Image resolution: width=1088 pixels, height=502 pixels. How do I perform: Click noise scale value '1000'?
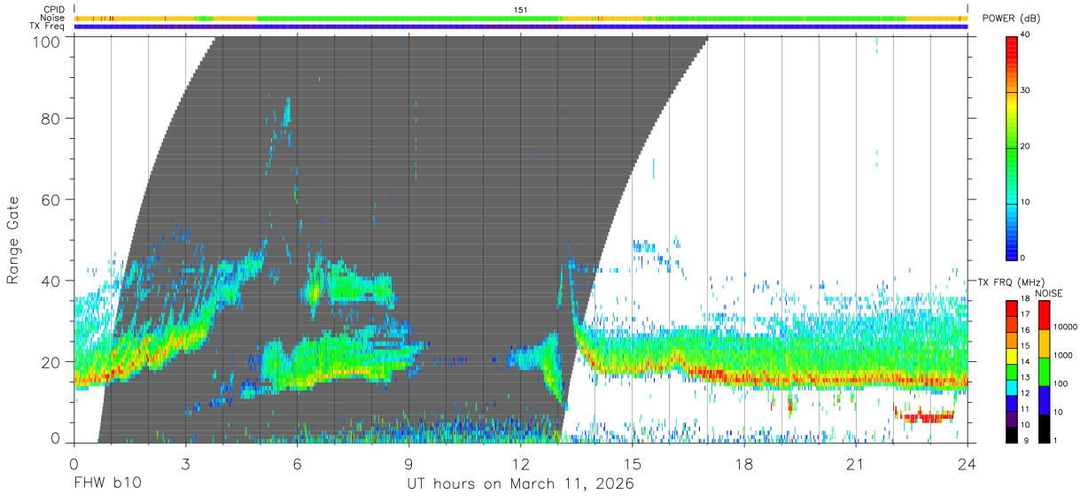coord(1063,355)
